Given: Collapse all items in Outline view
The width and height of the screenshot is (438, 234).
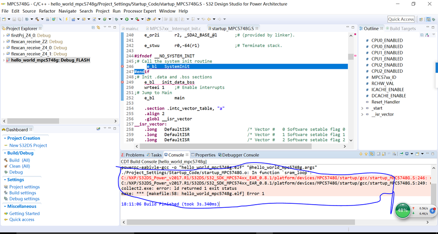Looking at the screenshot, I should pos(422,35).
